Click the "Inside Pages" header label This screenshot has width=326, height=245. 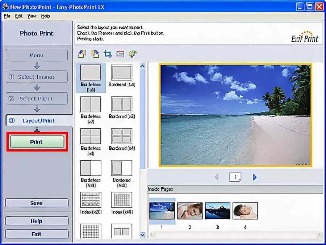tap(160, 189)
